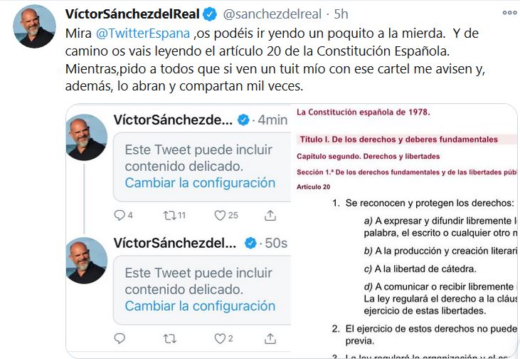520x359 pixels.
Task: Click heart icon on the 50s embedded tweet
Action: click(x=221, y=338)
